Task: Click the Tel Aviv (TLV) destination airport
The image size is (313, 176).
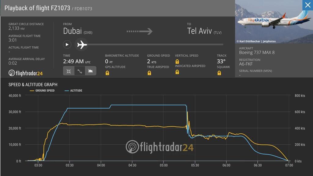Action: (x=204, y=31)
